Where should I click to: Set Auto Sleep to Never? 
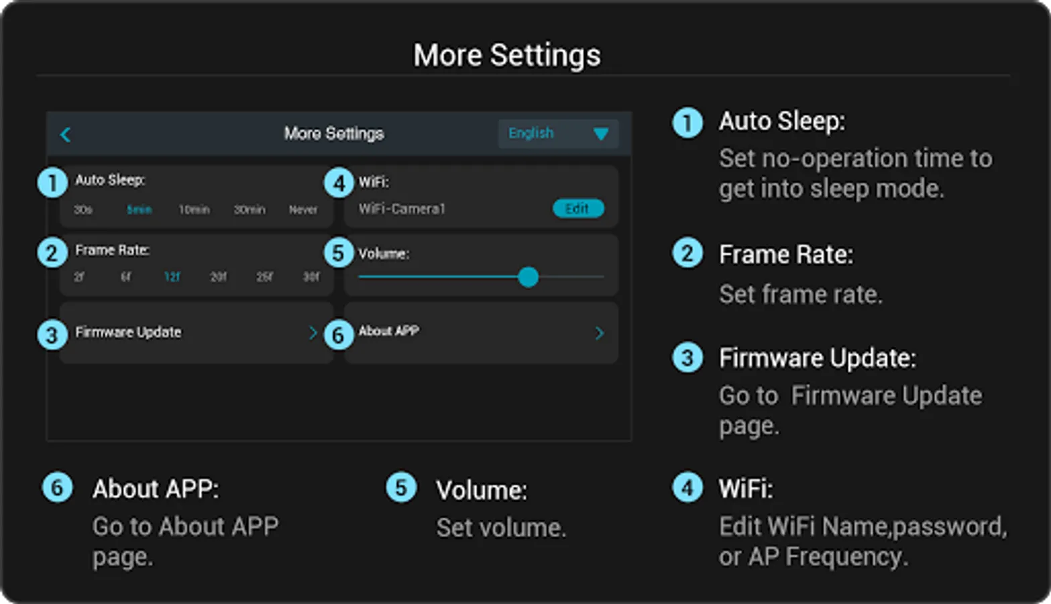click(303, 210)
